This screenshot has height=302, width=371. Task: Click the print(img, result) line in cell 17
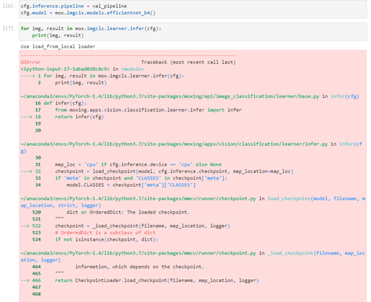click(x=58, y=35)
